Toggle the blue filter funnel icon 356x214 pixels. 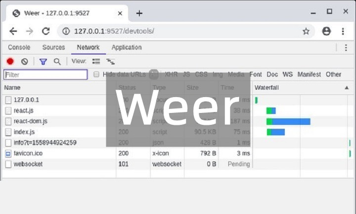coord(43,61)
